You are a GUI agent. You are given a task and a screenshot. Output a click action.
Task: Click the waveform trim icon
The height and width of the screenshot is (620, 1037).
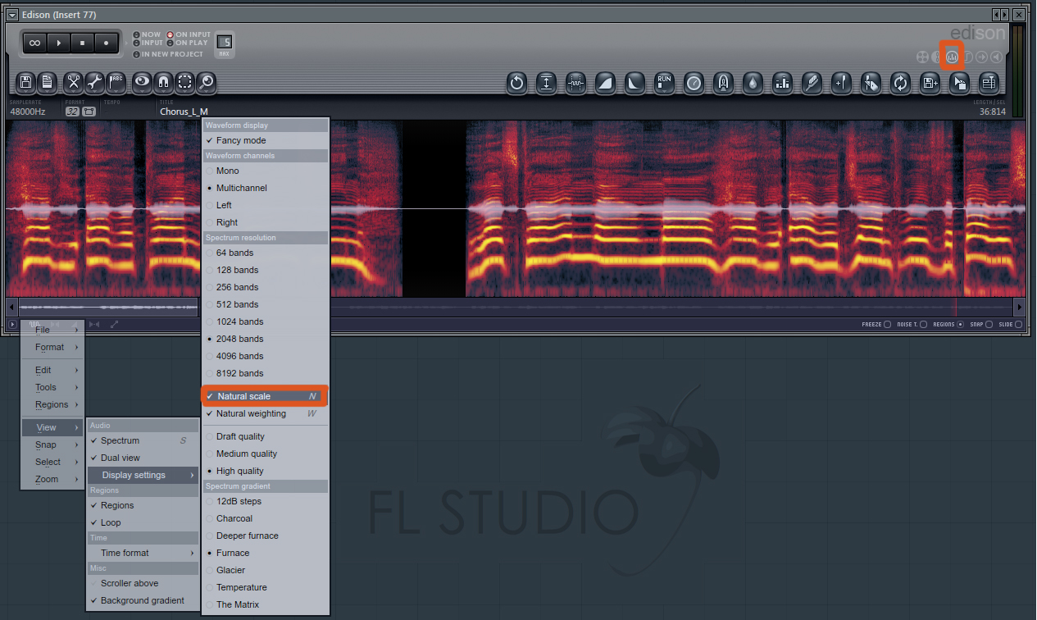576,82
